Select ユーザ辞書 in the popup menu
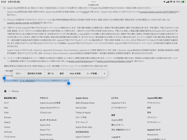The width and height of the screenshot is (187, 140). click(92, 74)
